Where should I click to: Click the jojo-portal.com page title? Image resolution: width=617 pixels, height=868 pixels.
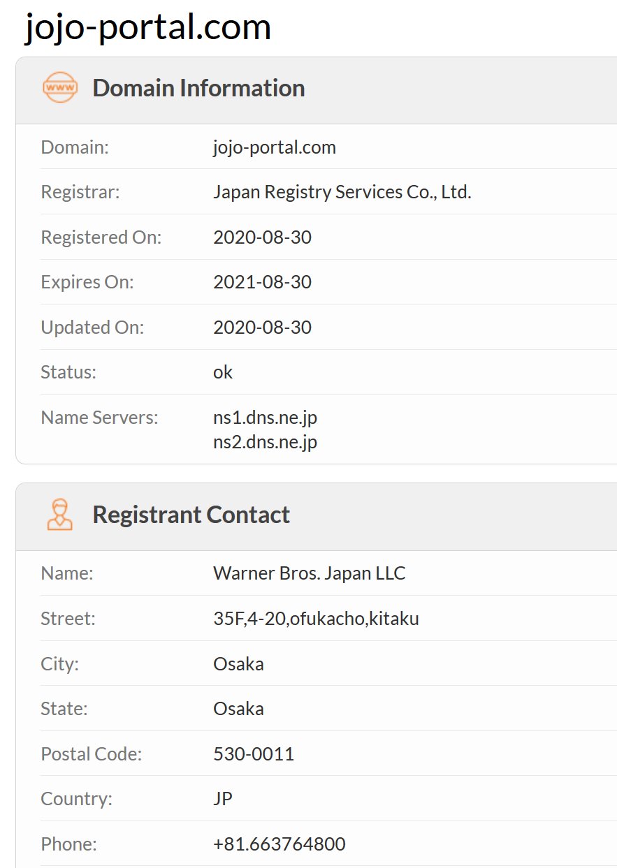[147, 27]
